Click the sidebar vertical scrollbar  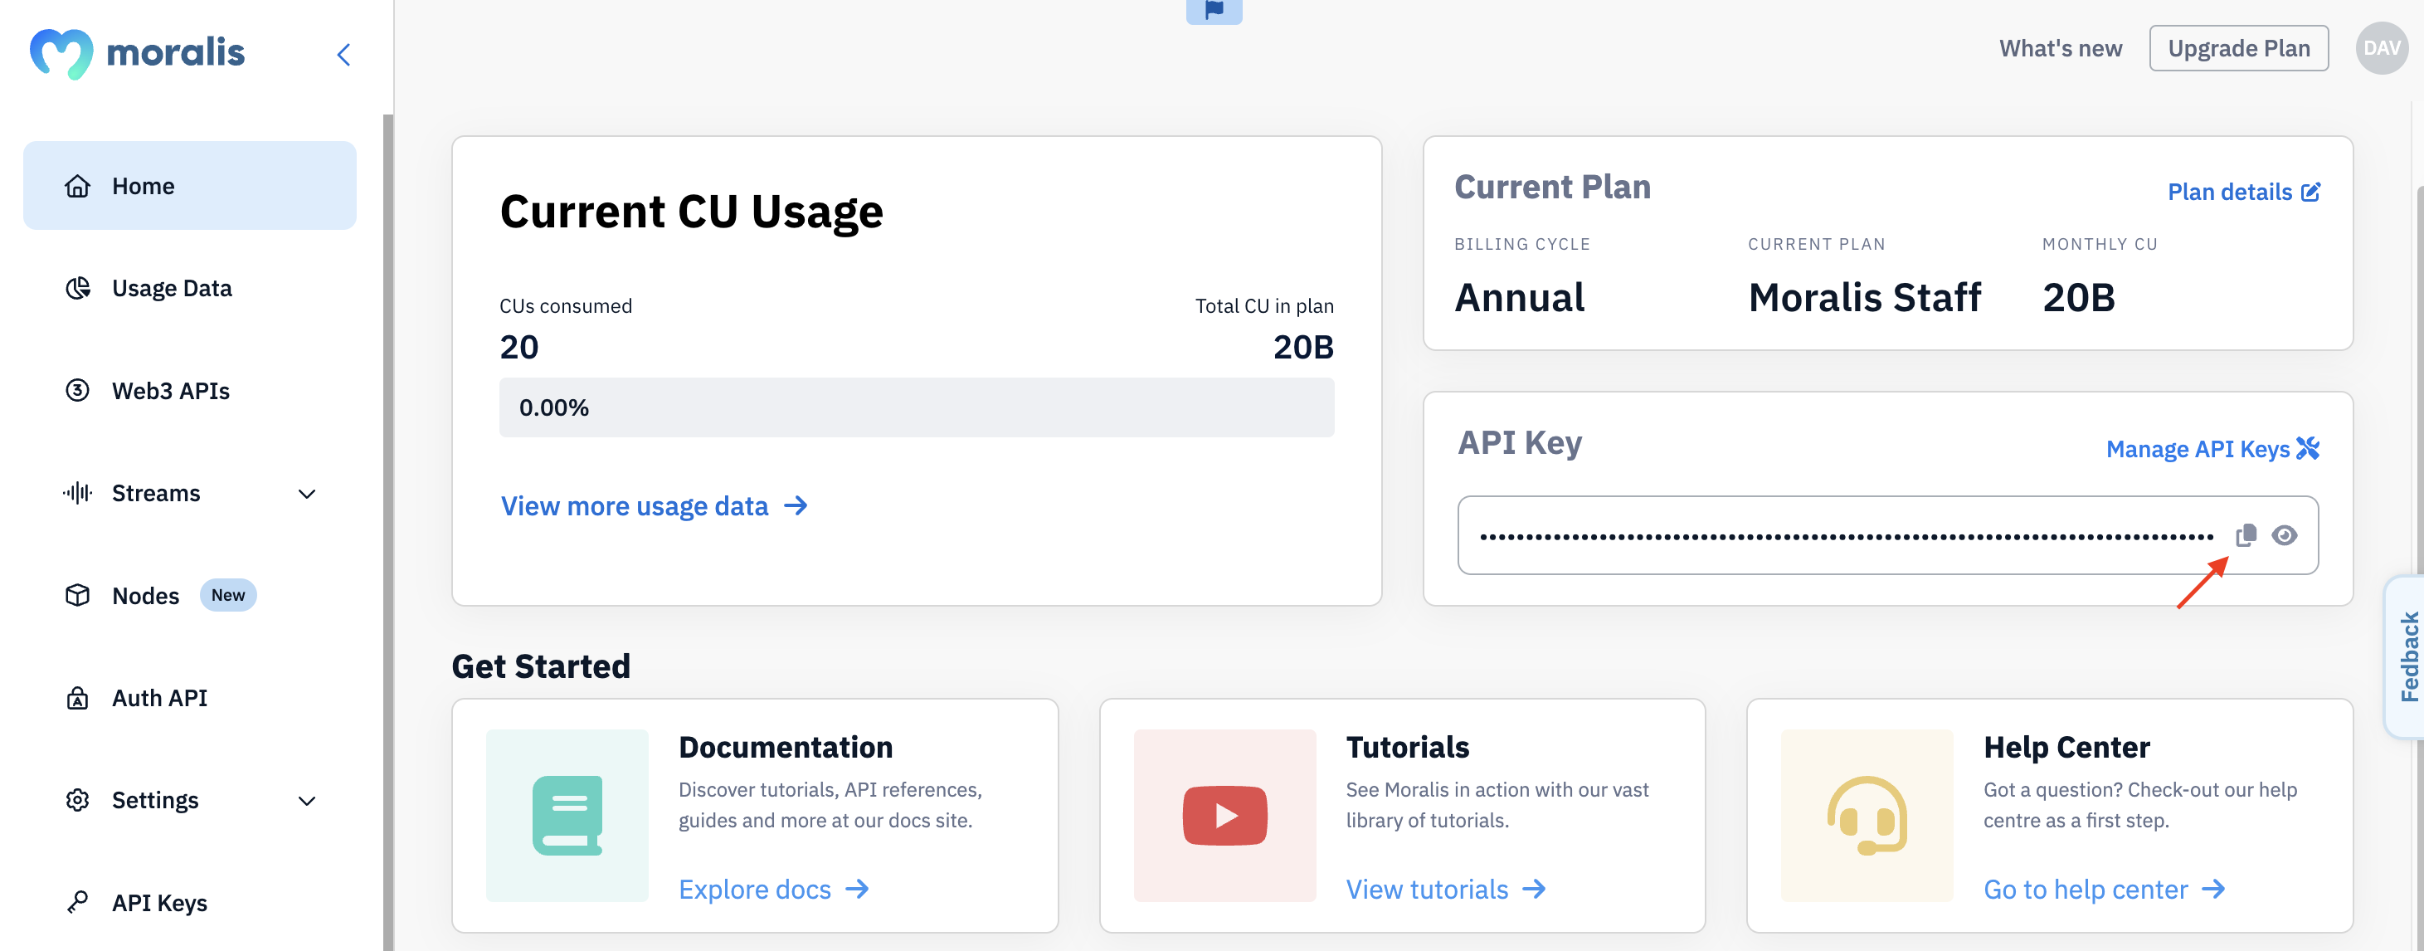tap(387, 532)
